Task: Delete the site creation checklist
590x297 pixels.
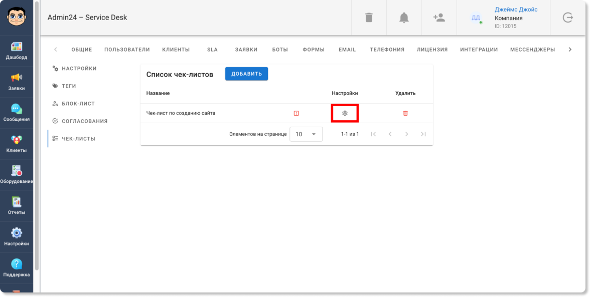Action: click(405, 113)
